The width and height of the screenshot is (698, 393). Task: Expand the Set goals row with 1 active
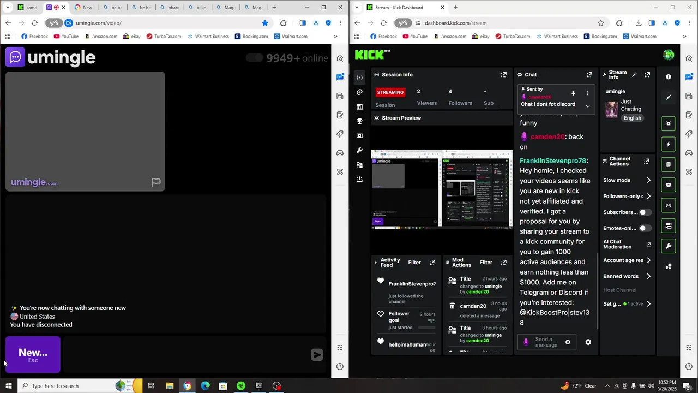click(x=627, y=304)
